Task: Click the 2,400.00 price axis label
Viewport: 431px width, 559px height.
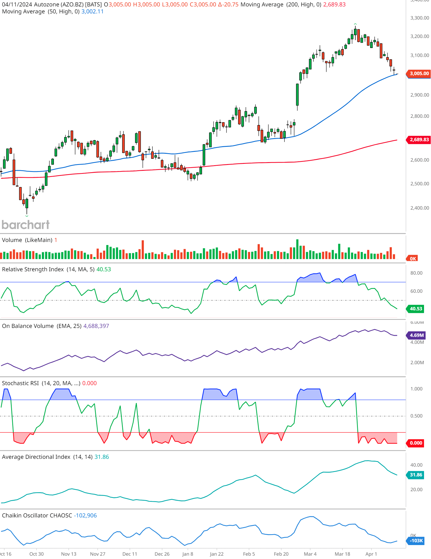Action: tap(420, 208)
